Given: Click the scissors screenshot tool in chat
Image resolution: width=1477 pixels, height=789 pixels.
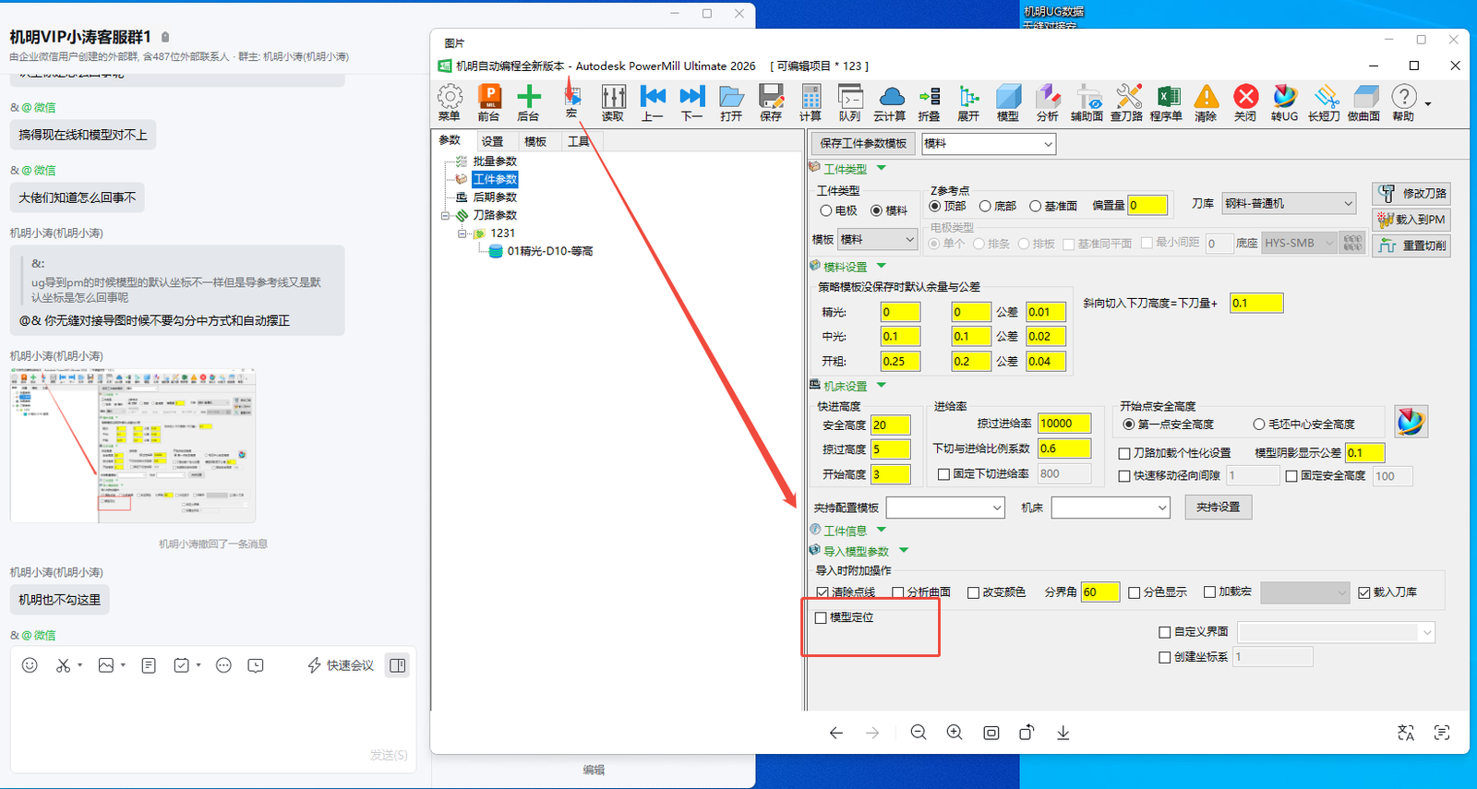Looking at the screenshot, I should tap(63, 665).
